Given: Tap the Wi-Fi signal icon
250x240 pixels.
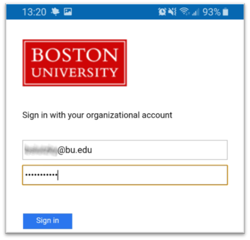Looking at the screenshot, I should 185,11.
